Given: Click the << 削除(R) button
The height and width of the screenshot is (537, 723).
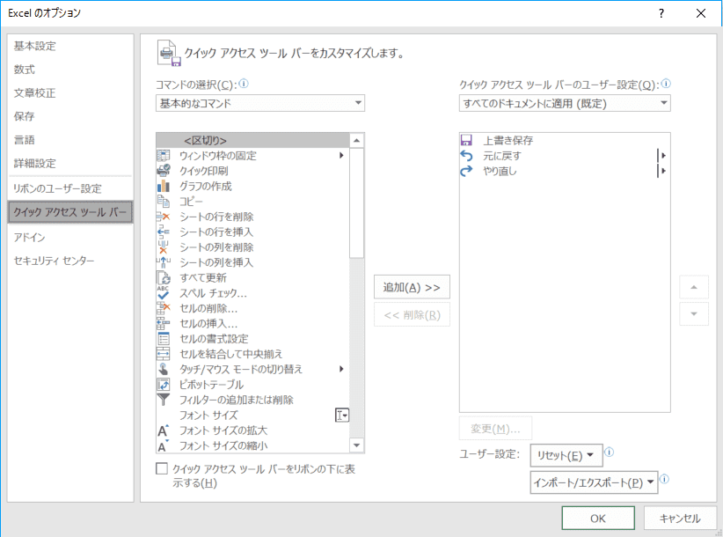Looking at the screenshot, I should 412,314.
